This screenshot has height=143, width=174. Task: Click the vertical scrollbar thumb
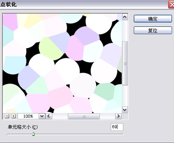125,63
